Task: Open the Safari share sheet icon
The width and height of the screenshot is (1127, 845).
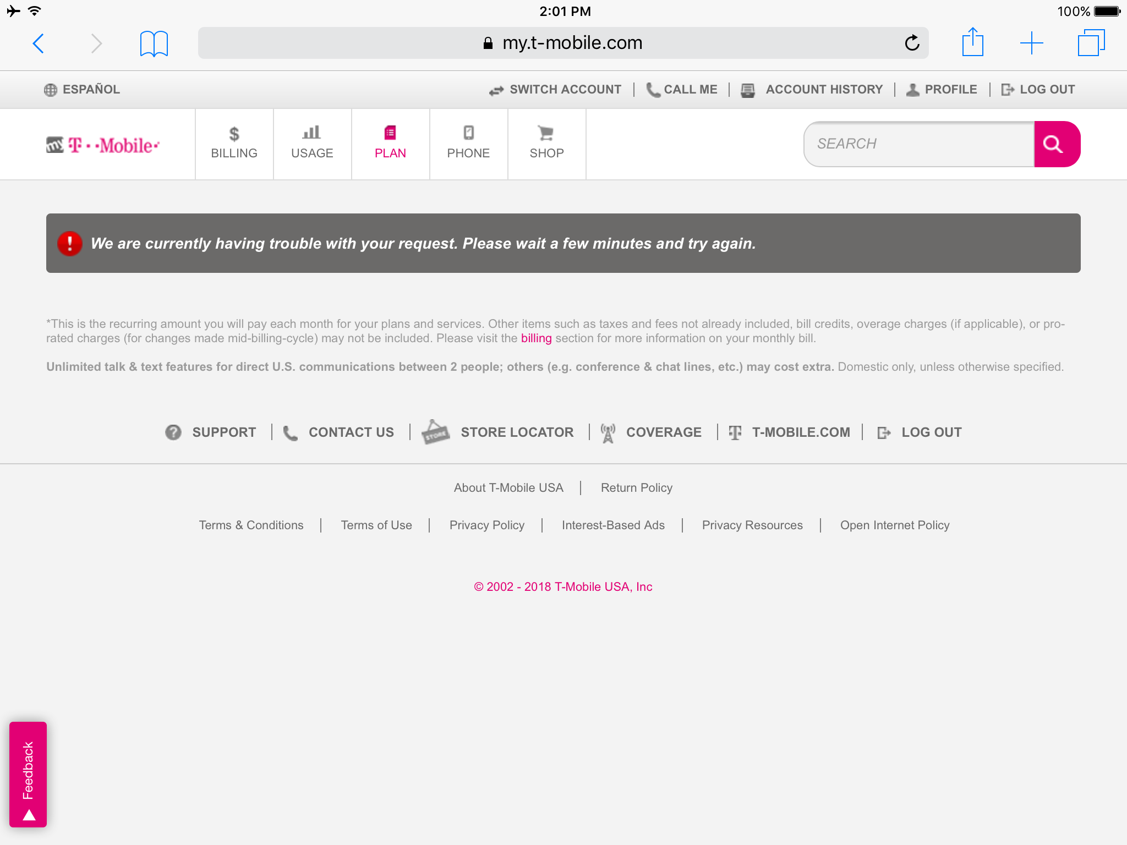Action: pos(972,42)
